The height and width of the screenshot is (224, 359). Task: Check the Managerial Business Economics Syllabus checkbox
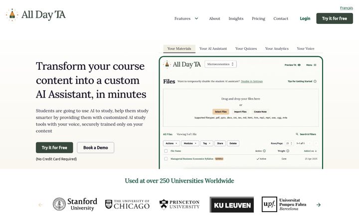(166, 159)
